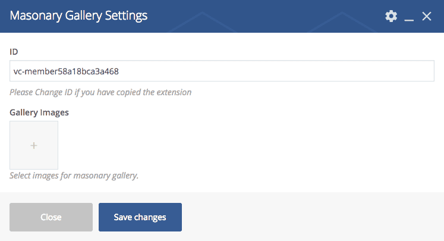The height and width of the screenshot is (241, 444).
Task: Add gallery images using the plus tile
Action: 34,145
